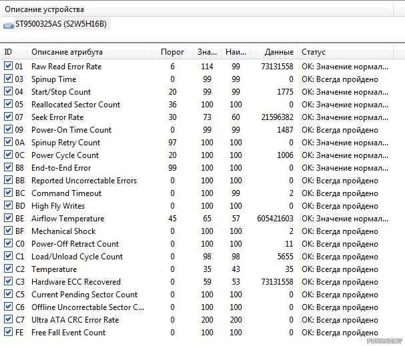Viewport: 405px width, 346px height.
Task: Click the Mechanical Shock attribute row
Action: pos(63,231)
